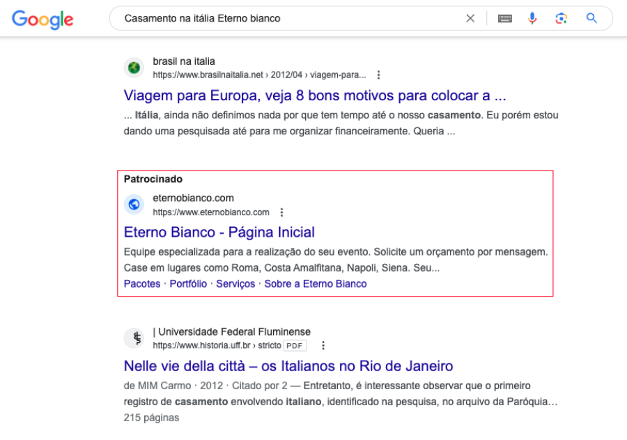Screen dimensions: 627x440
Task: Click the https://www.historia.uff.br › stricto URL
Action: pos(217,345)
